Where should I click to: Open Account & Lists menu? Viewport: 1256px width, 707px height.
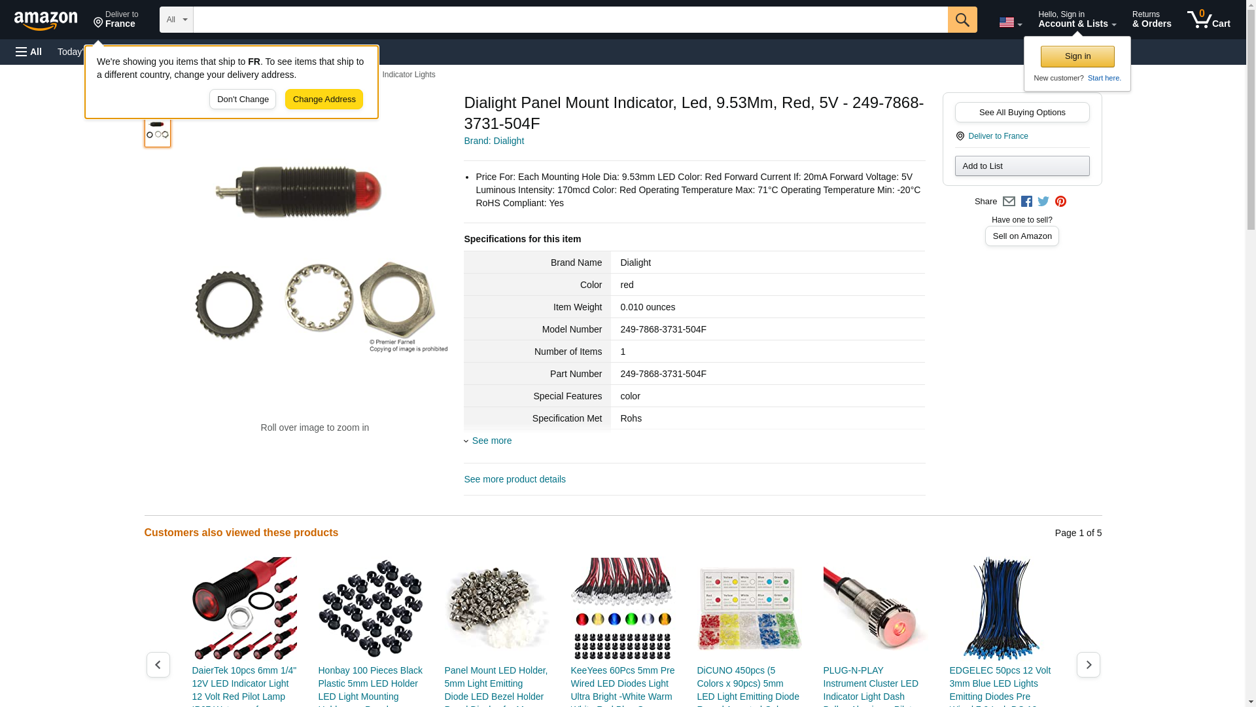click(1077, 20)
